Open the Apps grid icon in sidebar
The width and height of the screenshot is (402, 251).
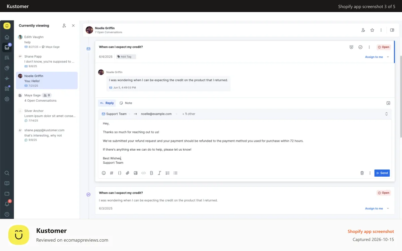7,89
